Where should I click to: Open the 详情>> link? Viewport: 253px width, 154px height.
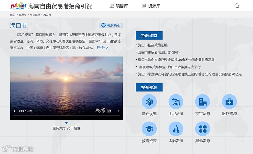coord(102,48)
